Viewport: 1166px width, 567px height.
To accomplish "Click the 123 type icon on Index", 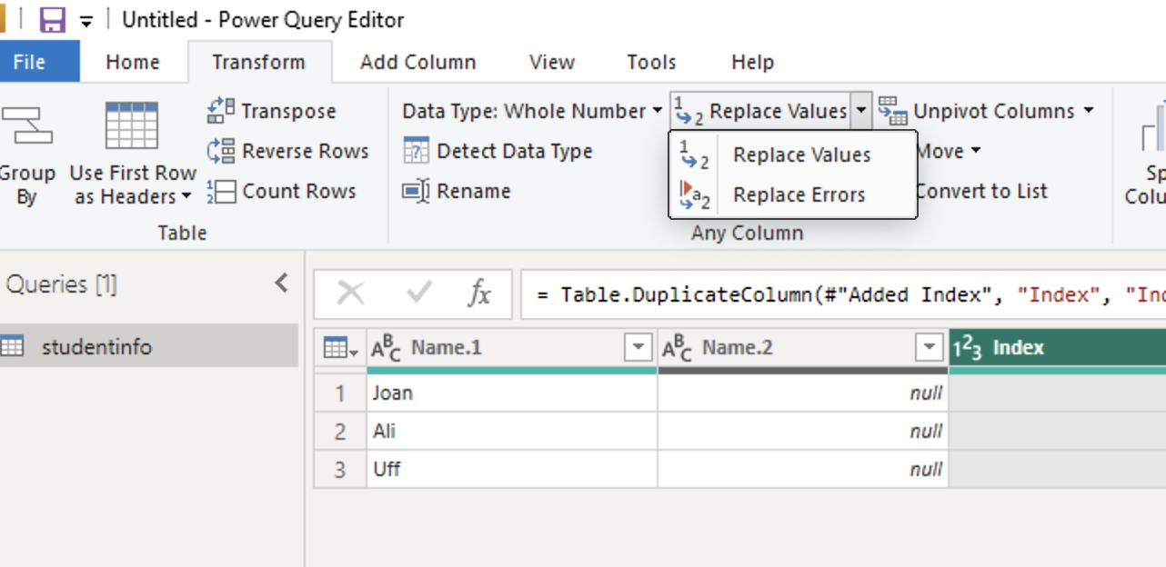I will [x=967, y=348].
